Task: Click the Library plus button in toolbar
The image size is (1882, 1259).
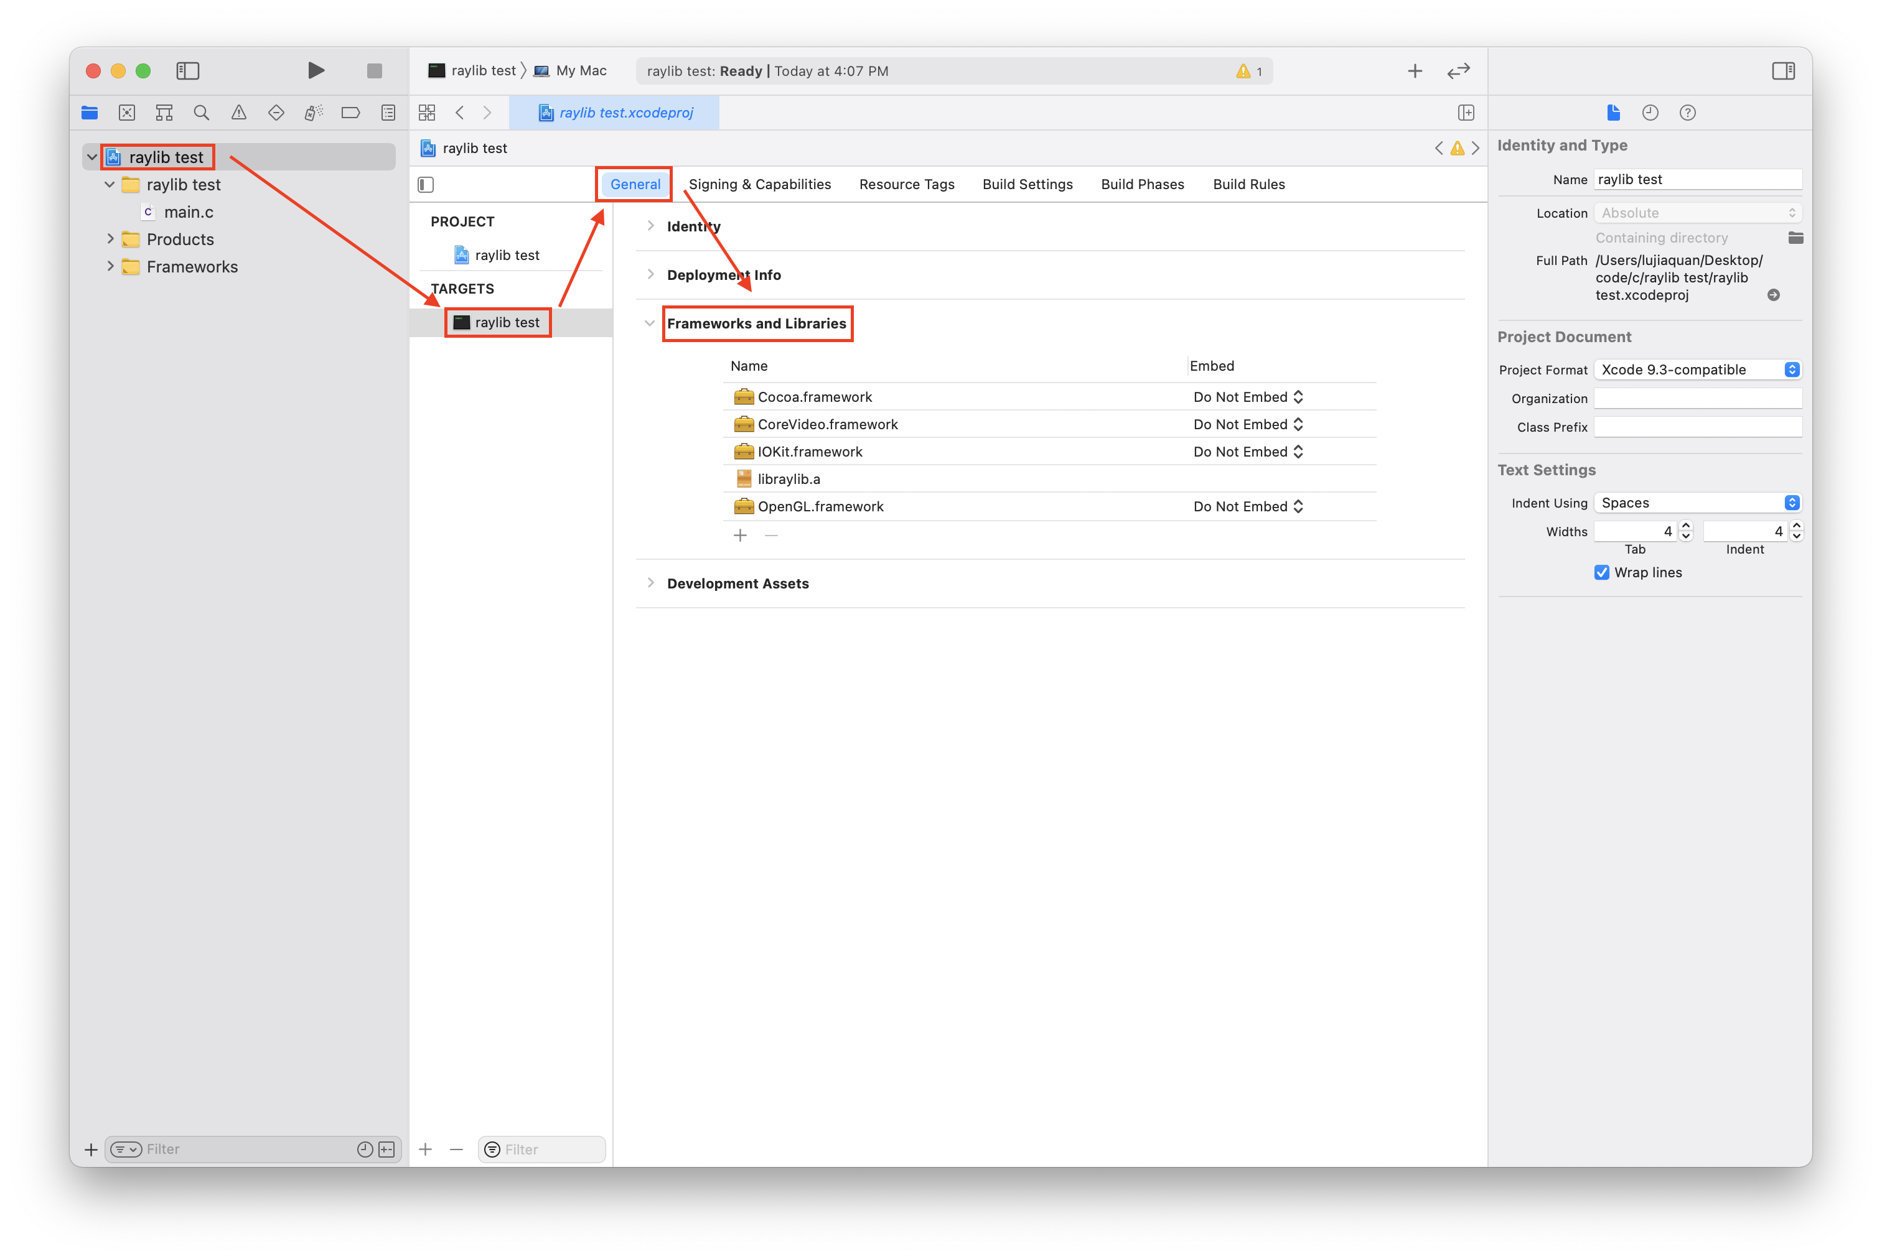Action: pos(1415,71)
